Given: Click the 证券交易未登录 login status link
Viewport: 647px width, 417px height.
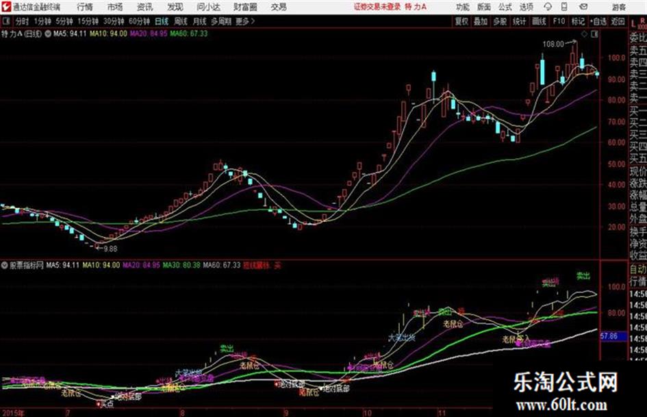Looking at the screenshot, I should (x=377, y=7).
